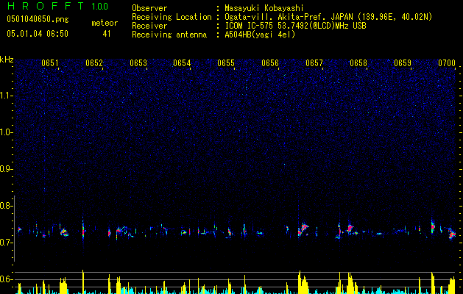The width and height of the screenshot is (463, 294).
Task: Click the 0656 time marker
Action: coord(270,63)
